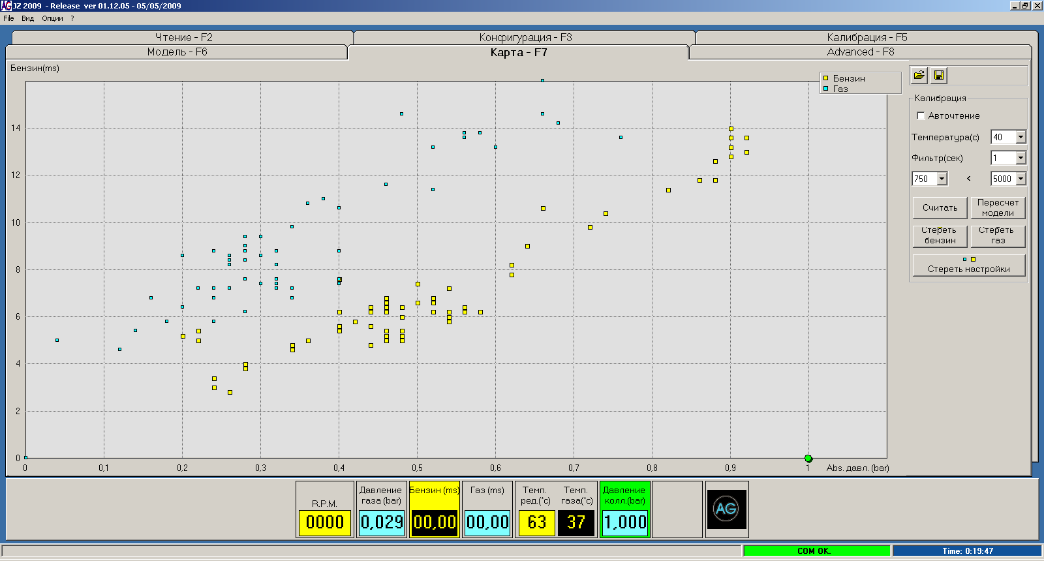Click the yellow Бензин legend marker

click(825, 78)
